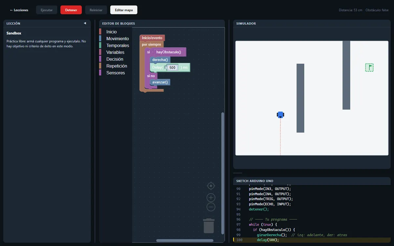Click the divider handle above sketch panel
The image size is (394, 246).
(237, 173)
